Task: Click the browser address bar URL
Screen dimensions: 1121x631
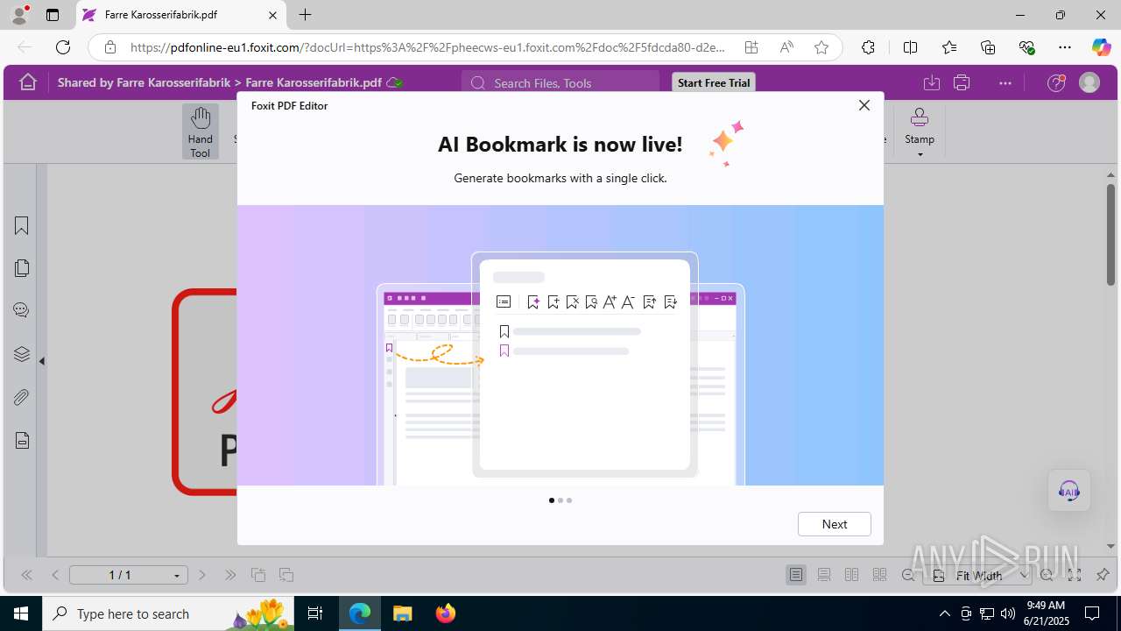Action: [427, 47]
